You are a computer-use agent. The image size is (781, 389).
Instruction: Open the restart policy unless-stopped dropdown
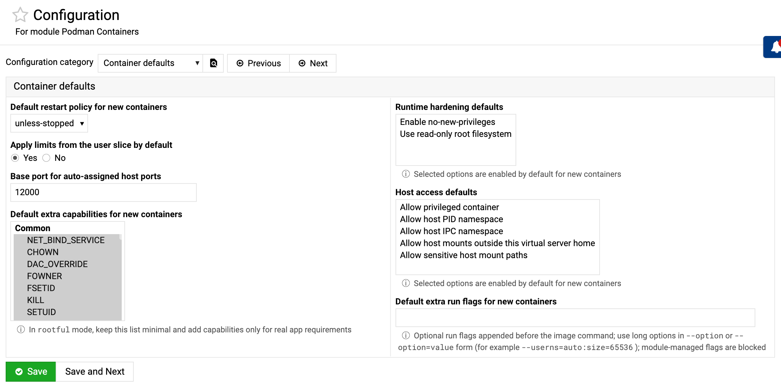pyautogui.click(x=49, y=123)
